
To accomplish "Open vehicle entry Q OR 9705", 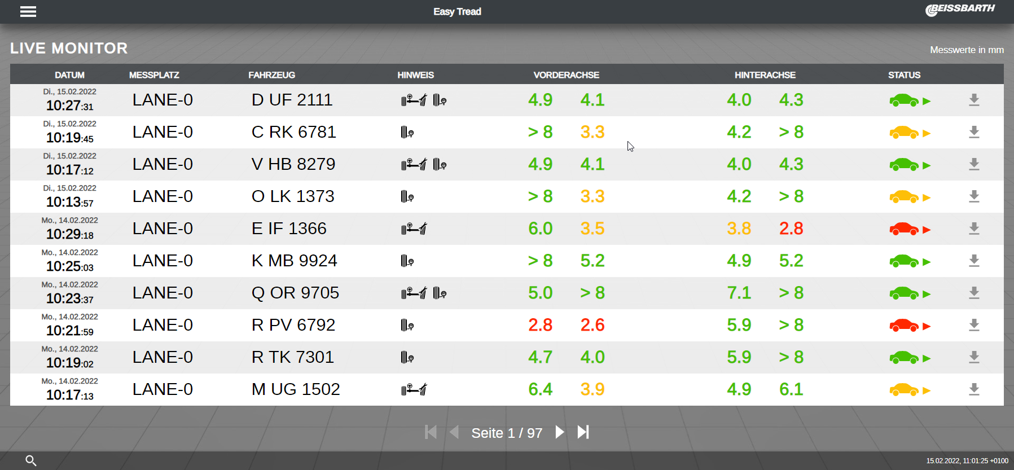I will click(x=295, y=293).
